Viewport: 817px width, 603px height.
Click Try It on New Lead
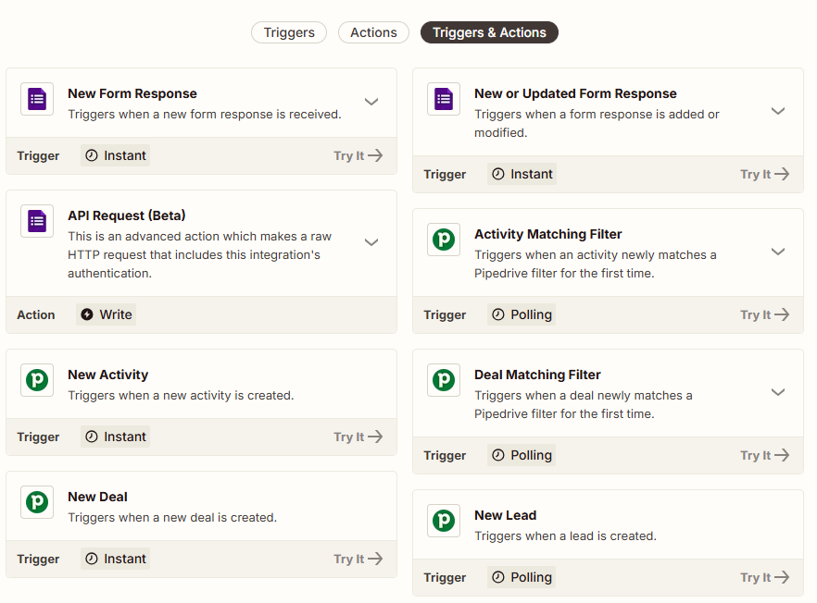(764, 577)
